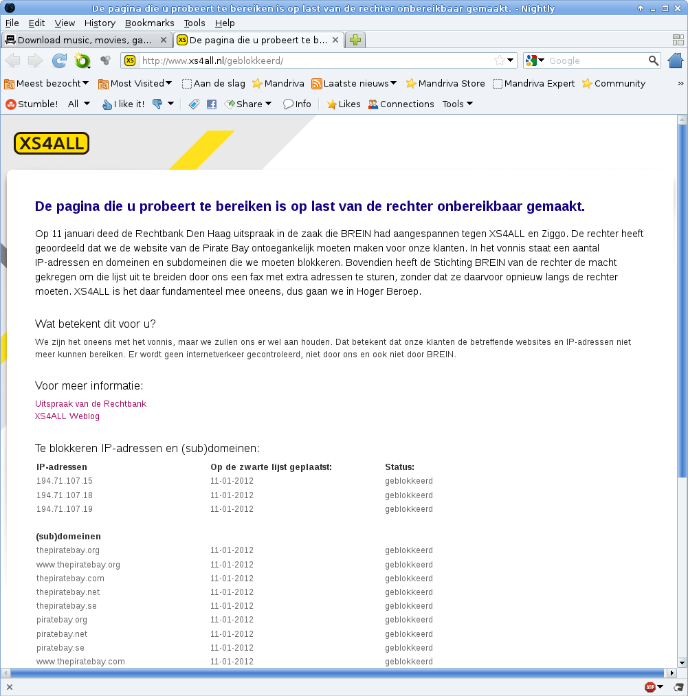The image size is (688, 696).
Task: Click the URL address field
Action: [315, 60]
